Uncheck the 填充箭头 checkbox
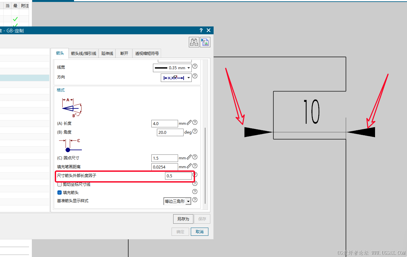 tap(59, 193)
